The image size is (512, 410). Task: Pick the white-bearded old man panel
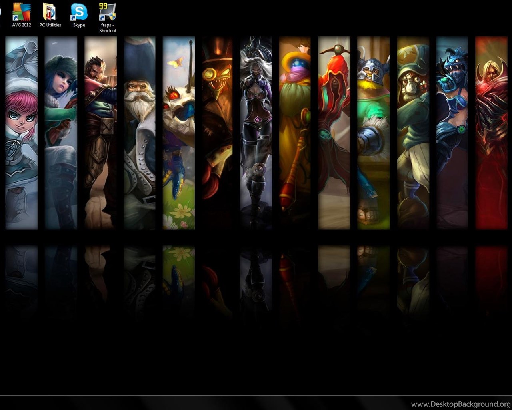140,132
